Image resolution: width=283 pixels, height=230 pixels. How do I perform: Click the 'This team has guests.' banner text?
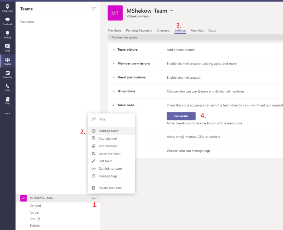pyautogui.click(x=125, y=38)
